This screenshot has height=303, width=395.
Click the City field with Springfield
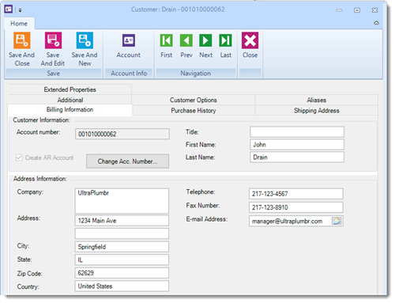pyautogui.click(x=122, y=247)
